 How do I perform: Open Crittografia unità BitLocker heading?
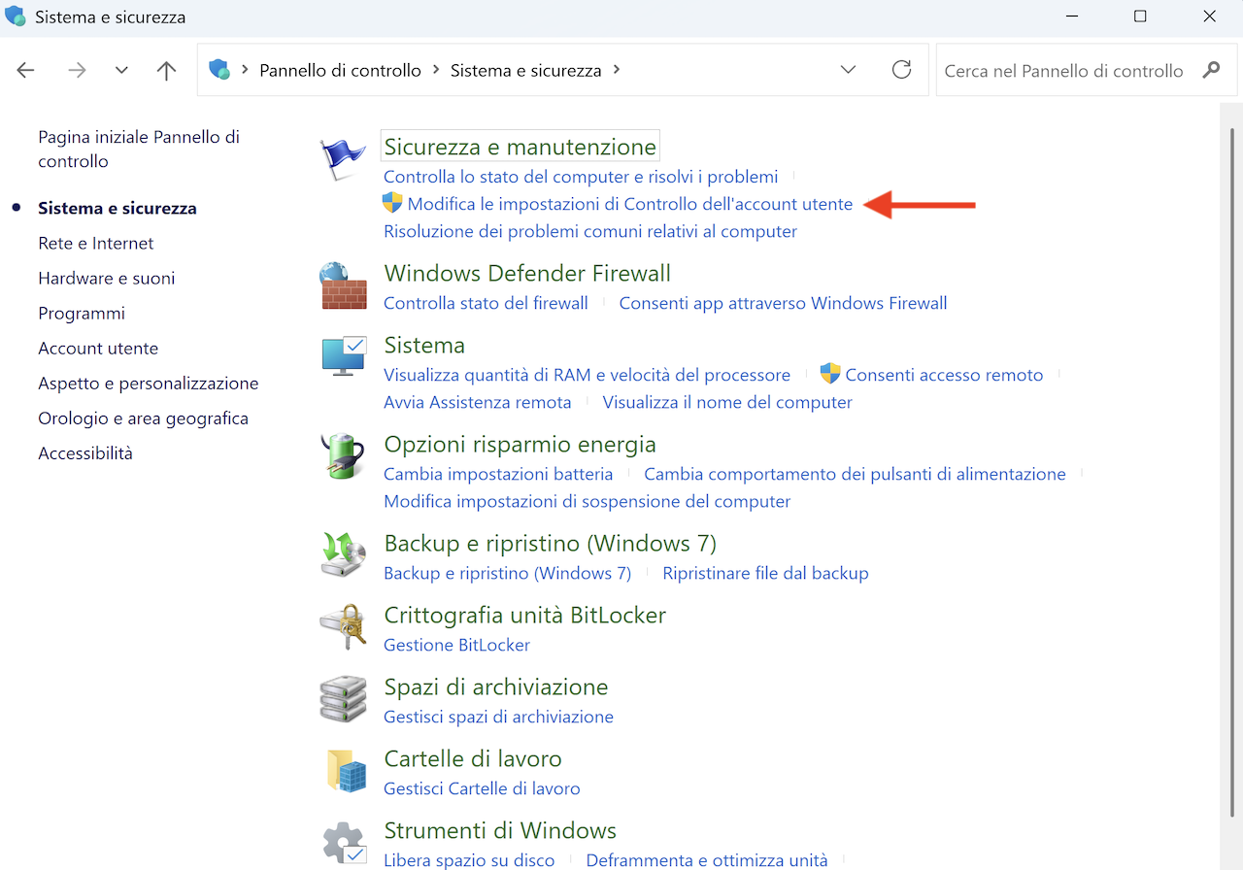point(525,615)
